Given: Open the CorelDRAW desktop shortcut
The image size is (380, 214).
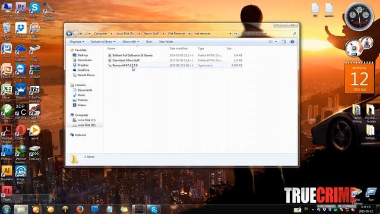Looking at the screenshot, I should [x=7, y=113].
